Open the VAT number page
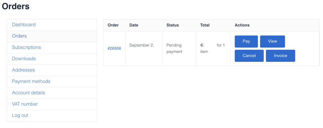Image resolution: width=323 pixels, height=128 pixels. [x=25, y=104]
